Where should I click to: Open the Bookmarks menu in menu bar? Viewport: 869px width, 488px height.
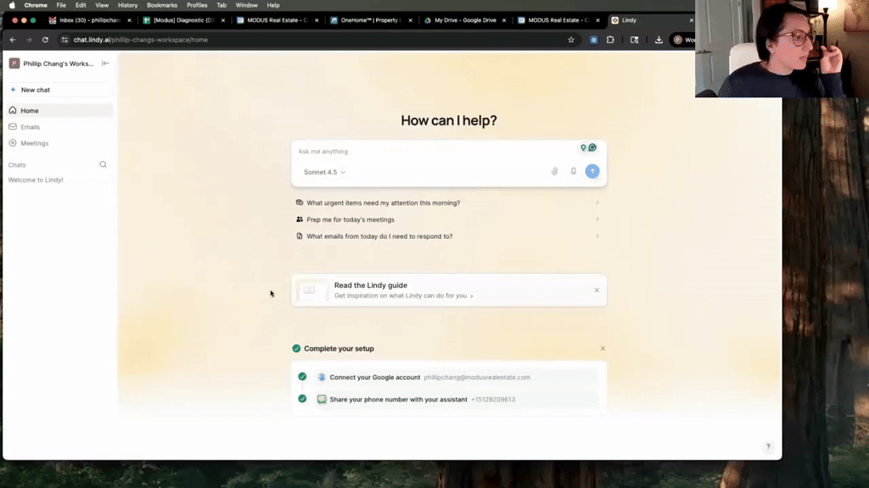[161, 5]
